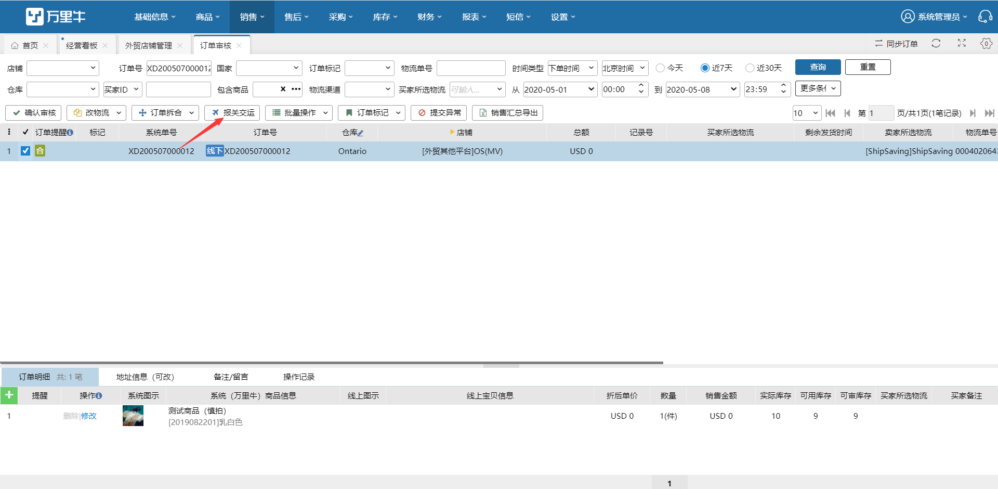Click the 确认审核 button

pos(34,113)
